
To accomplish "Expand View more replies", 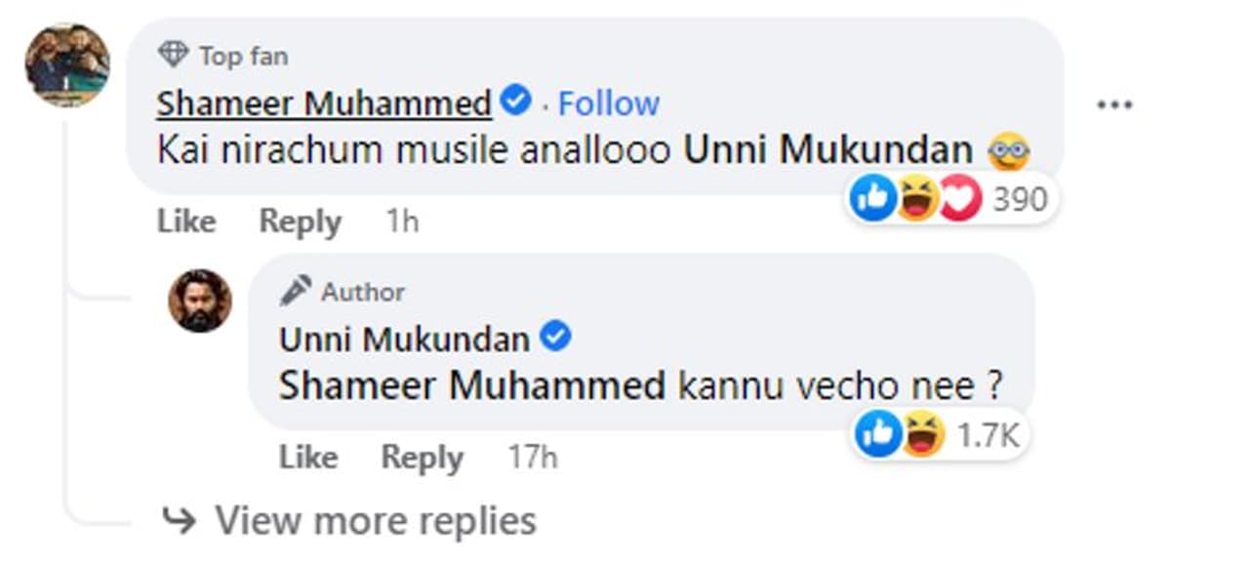I will pos(375,520).
